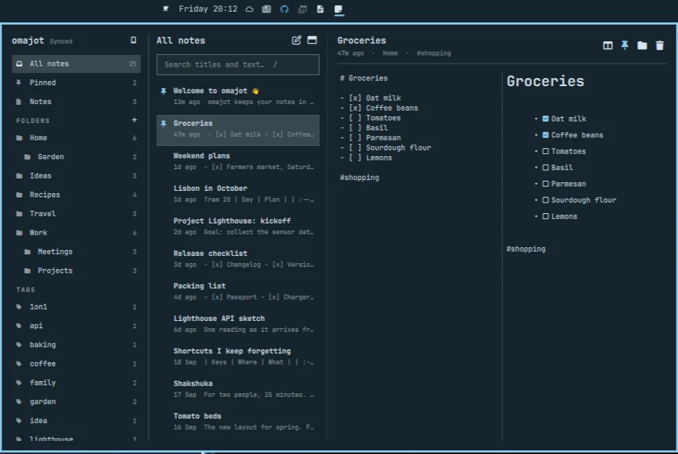Focus the Search titles and text field
Image resolution: width=678 pixels, height=454 pixels.
tap(238, 64)
